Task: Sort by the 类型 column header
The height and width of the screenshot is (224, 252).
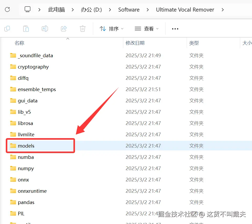Action: point(194,43)
